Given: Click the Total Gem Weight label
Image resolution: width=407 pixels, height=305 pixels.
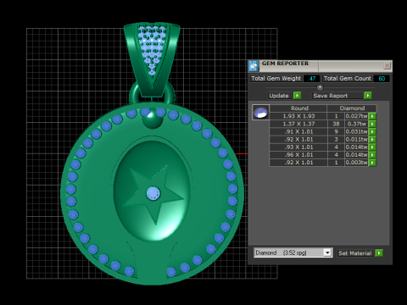Looking at the screenshot, I should (x=276, y=79).
